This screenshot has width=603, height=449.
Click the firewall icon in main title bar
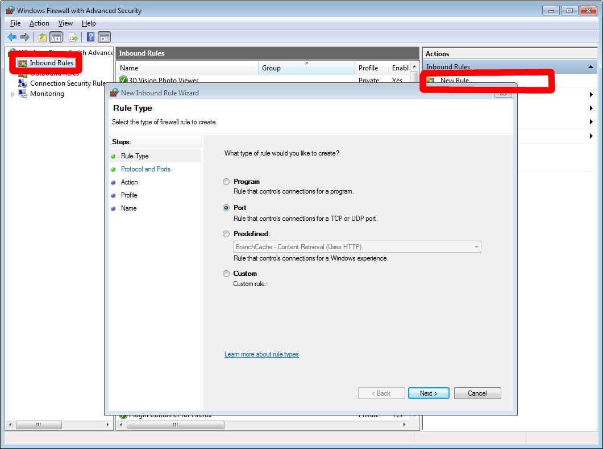(10, 10)
